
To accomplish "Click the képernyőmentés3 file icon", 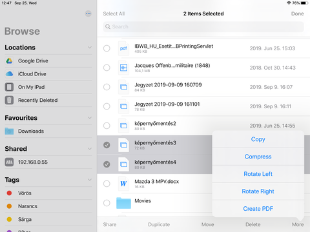I will (x=123, y=145).
